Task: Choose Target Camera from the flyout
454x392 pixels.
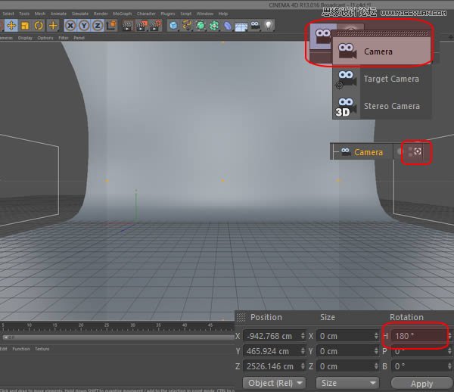Action: pyautogui.click(x=390, y=79)
